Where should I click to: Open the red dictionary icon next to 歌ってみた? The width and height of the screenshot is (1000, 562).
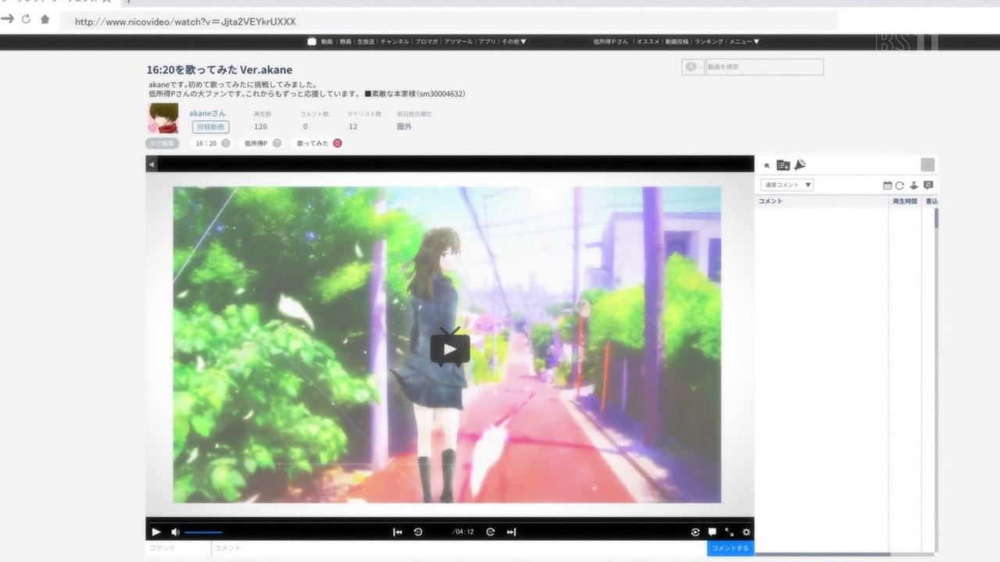(337, 144)
